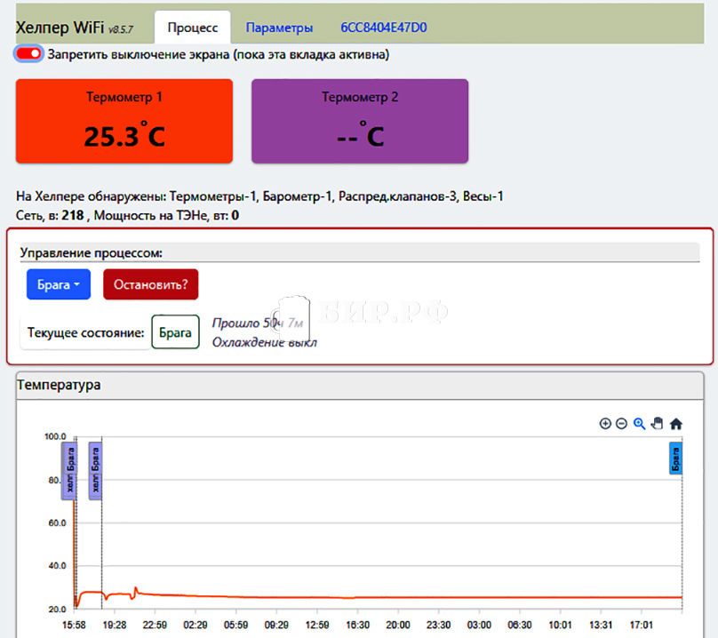This screenshot has height=638, width=718.
Task: Click the Хелпер WiFi title
Action: pos(60,28)
